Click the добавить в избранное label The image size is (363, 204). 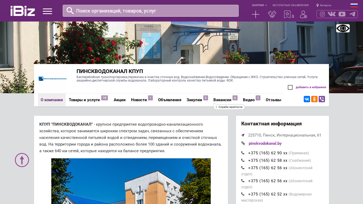[x=311, y=87]
